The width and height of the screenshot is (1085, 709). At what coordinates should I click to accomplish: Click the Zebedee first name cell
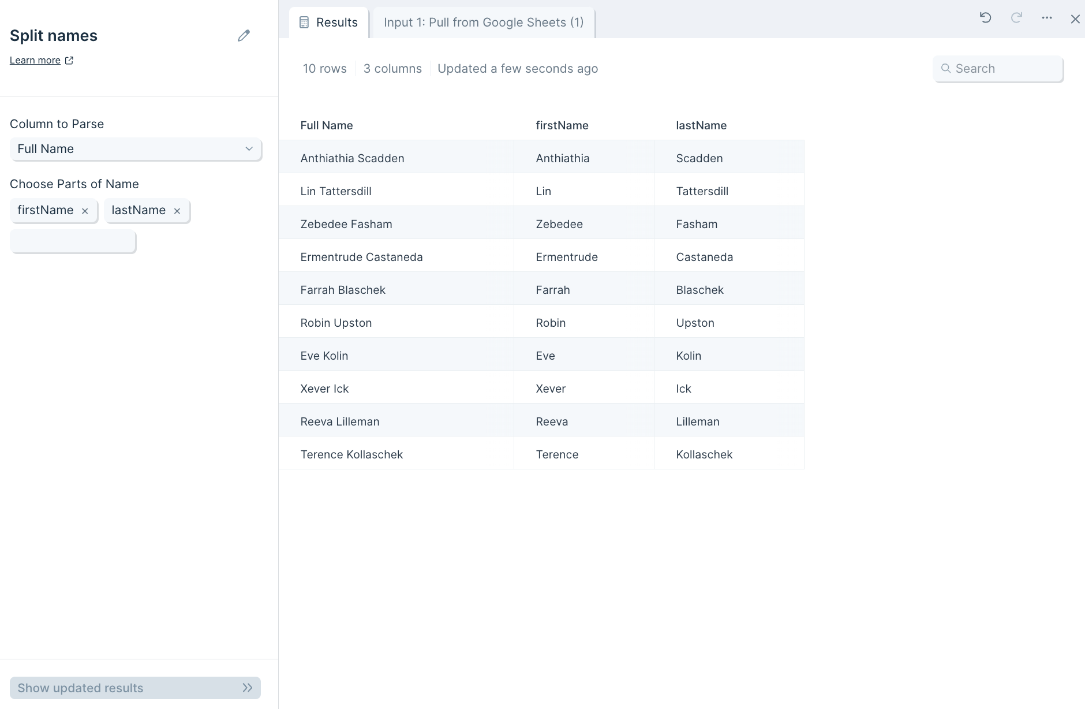pos(584,223)
